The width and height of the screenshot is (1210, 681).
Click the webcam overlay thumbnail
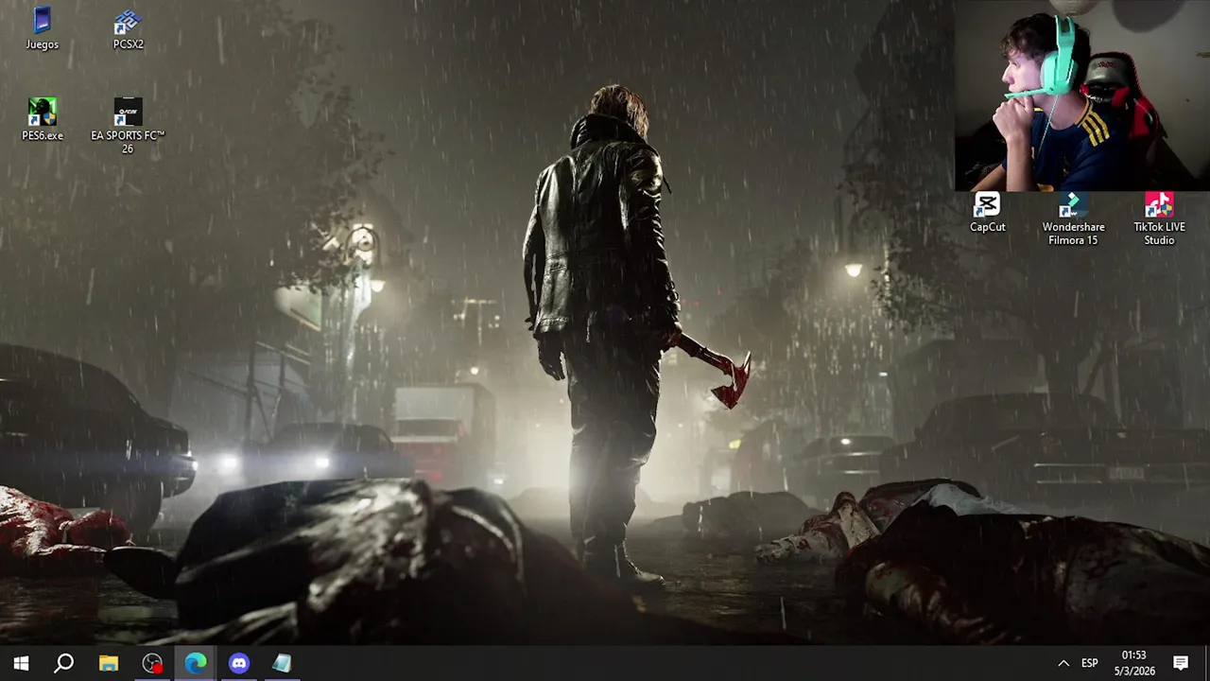tap(1081, 96)
